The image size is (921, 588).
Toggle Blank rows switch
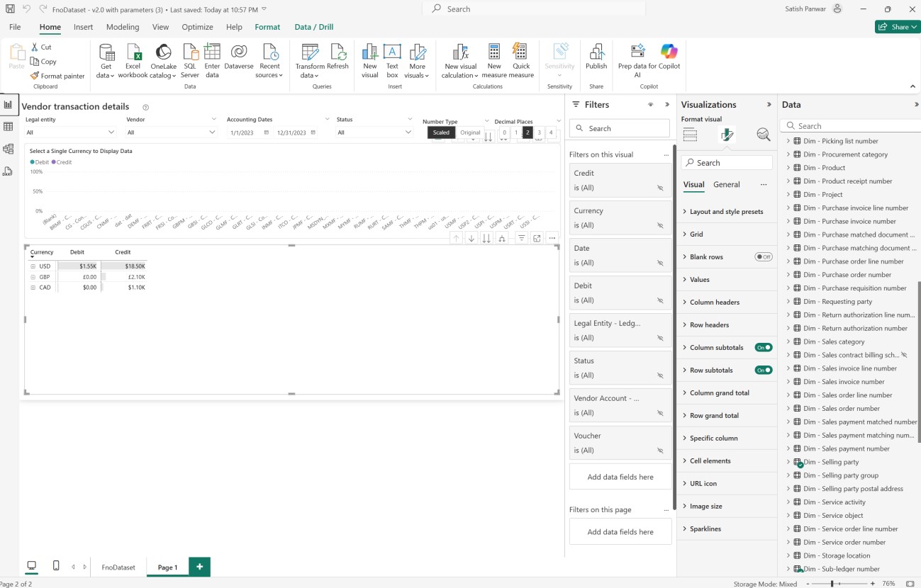(763, 257)
